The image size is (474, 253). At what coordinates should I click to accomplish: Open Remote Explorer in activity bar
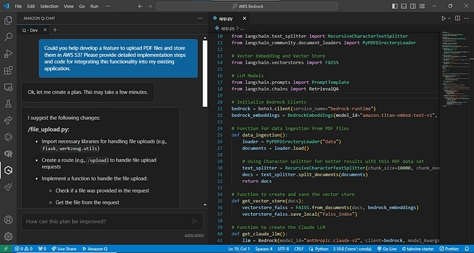pyautogui.click(x=8, y=87)
